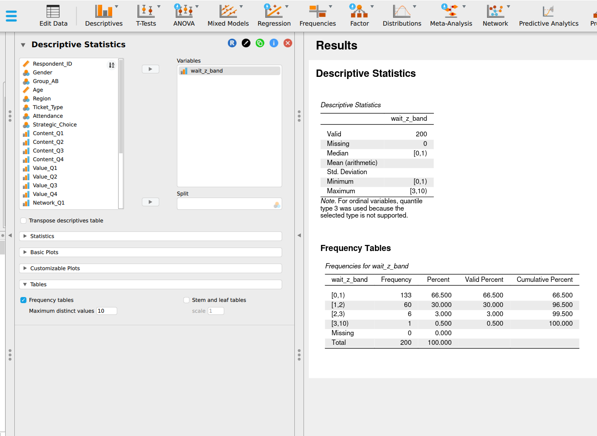The height and width of the screenshot is (436, 597).
Task: Edit the analysis title with the pencil icon
Action: (246, 43)
